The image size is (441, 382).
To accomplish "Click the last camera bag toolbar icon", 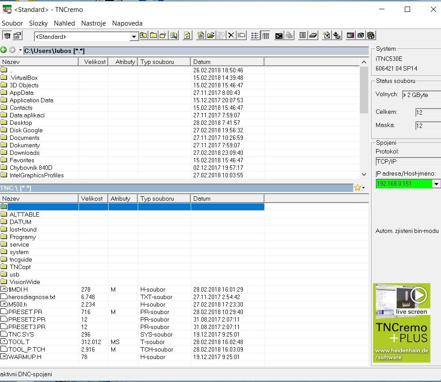I will point(371,35).
